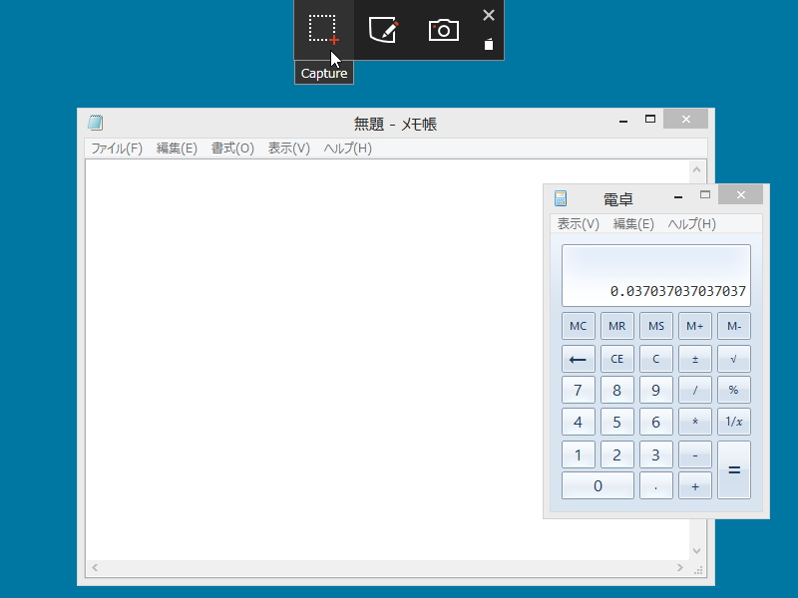The width and height of the screenshot is (798, 598).
Task: Click the reciprocal 1/x button
Action: coord(734,422)
